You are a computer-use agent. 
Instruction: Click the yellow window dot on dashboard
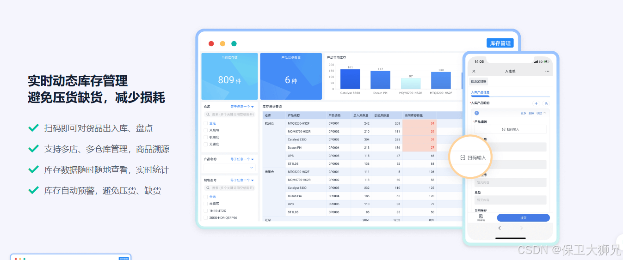222,43
